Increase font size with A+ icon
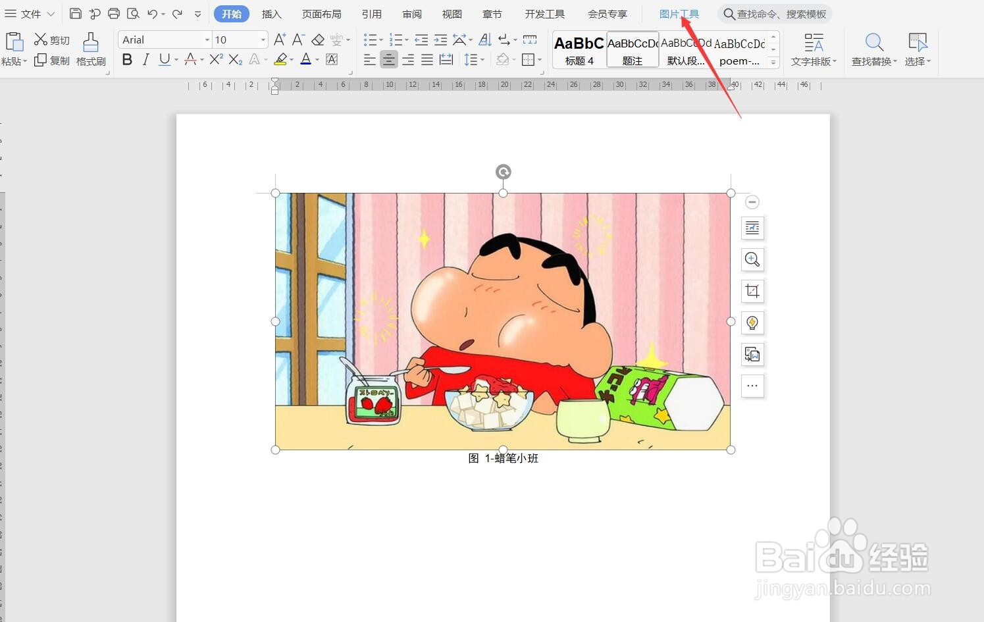This screenshot has width=984, height=622. [x=280, y=39]
